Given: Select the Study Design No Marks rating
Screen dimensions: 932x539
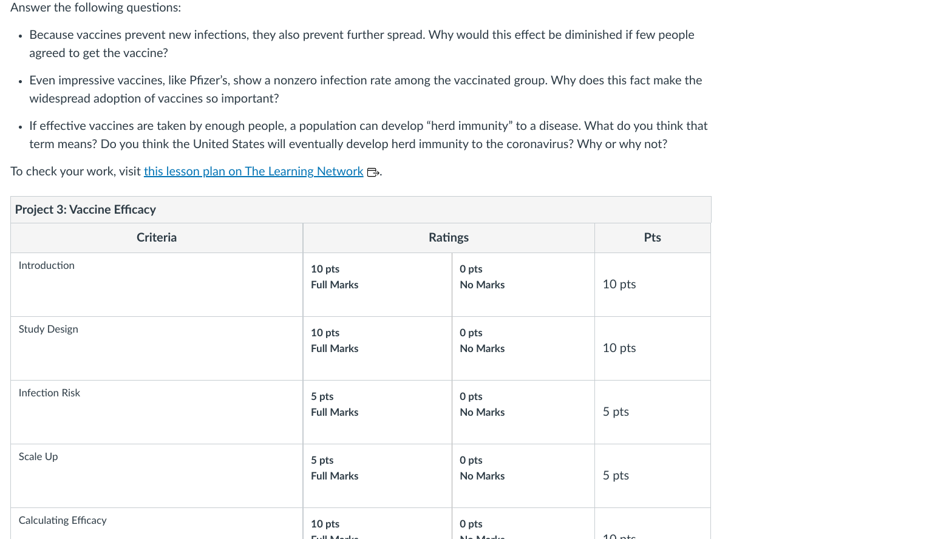Looking at the screenshot, I should click(523, 348).
